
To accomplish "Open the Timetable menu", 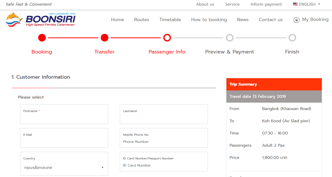I will click(170, 20).
